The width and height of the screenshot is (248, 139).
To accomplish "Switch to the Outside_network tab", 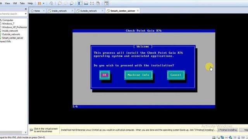I will 88,11.
